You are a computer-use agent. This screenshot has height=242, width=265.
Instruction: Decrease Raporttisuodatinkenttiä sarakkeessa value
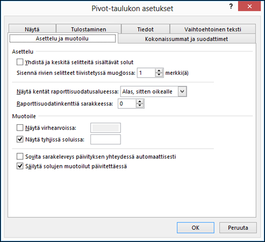(139, 105)
